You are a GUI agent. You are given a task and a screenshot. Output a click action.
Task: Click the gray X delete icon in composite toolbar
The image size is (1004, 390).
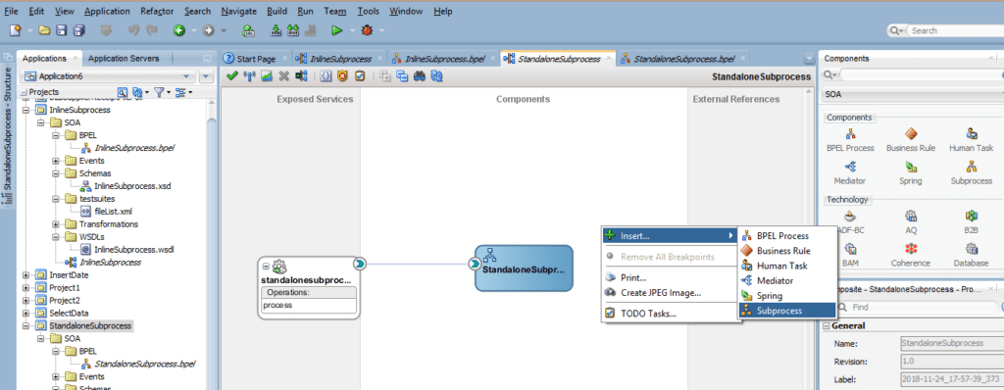tap(283, 76)
